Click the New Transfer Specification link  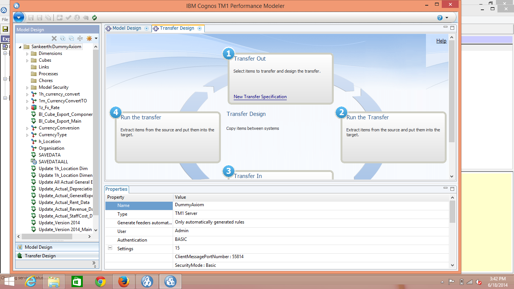(x=260, y=97)
